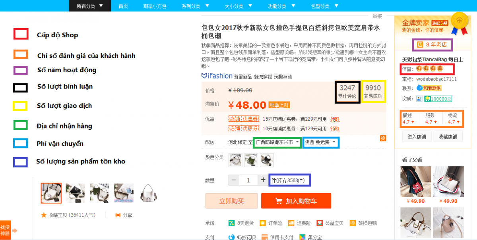
Task: Select the white bag color option
Action: pos(235,160)
